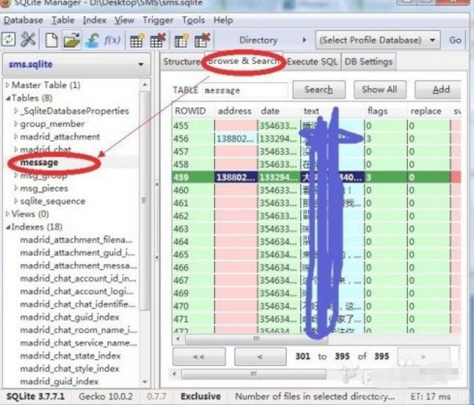Open settings via the wrench-and-scissors icon
The height and width of the screenshot is (405, 474).
point(28,39)
